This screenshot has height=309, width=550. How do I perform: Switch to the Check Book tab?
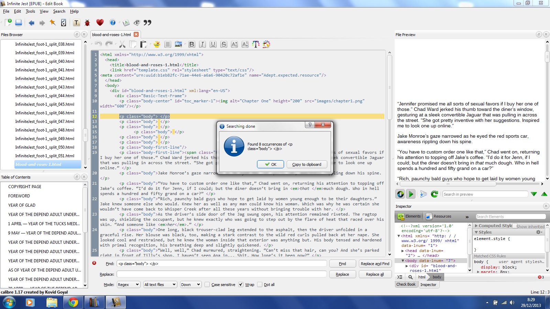click(x=406, y=285)
